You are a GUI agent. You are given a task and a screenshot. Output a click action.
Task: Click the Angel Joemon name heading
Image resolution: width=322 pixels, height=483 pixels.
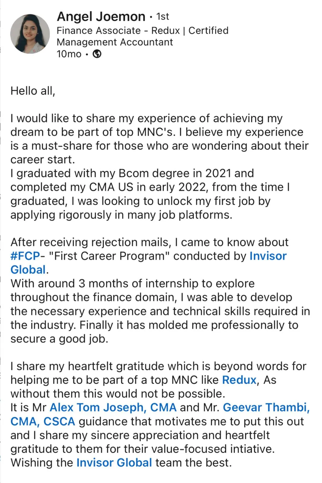coord(101,17)
